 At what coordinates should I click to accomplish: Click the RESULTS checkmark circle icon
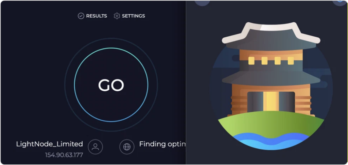81,16
